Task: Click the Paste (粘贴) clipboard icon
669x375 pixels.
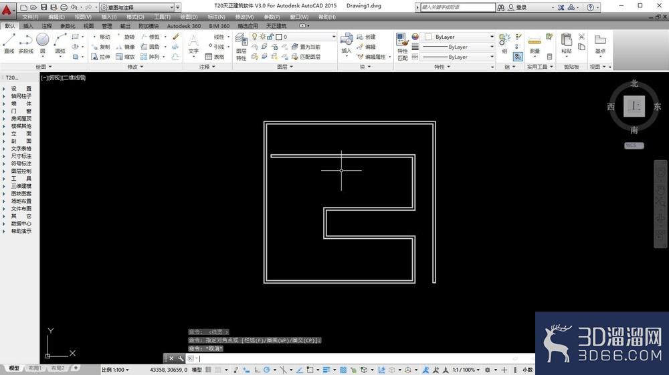Action: point(567,44)
